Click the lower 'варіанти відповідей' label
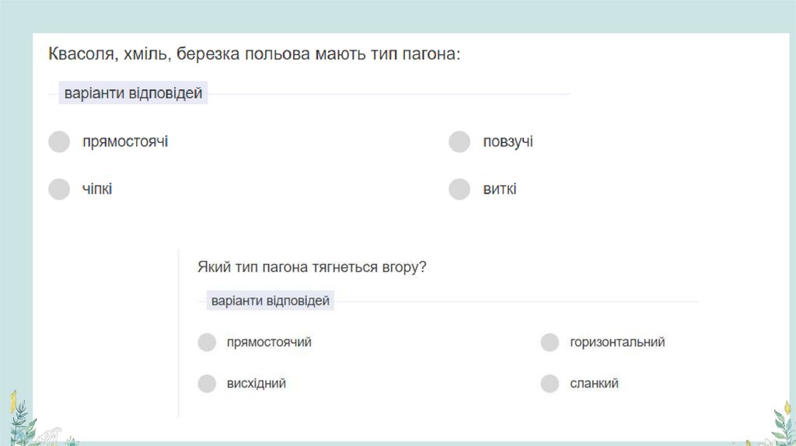Viewport: 796px width, 446px height. (x=270, y=301)
